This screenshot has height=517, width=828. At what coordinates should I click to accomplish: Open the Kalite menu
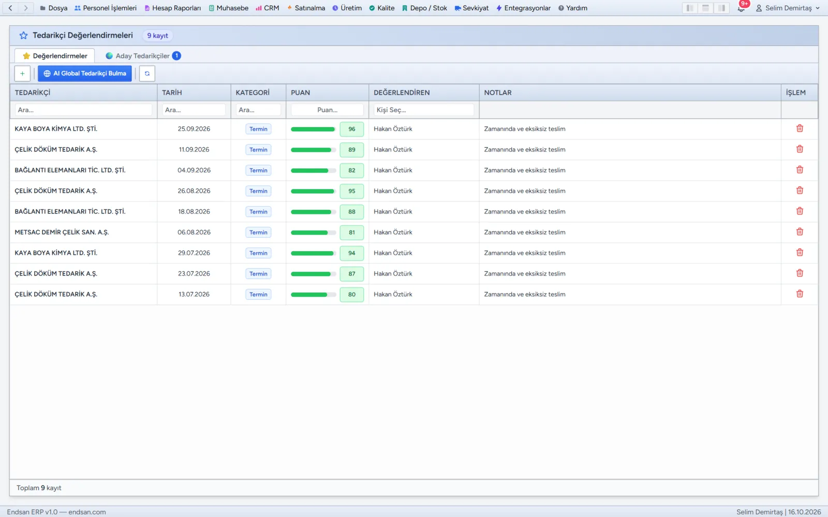click(381, 8)
